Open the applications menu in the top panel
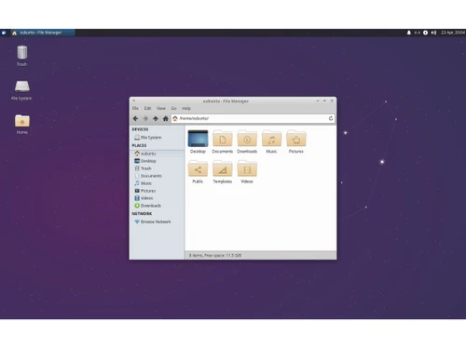 (x=4, y=33)
